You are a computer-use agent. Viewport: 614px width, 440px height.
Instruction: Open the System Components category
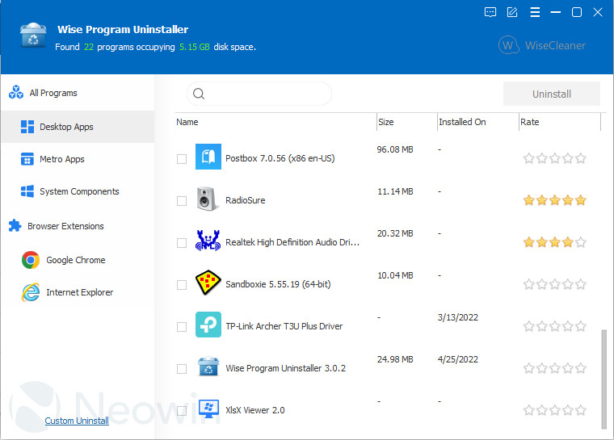click(x=79, y=191)
